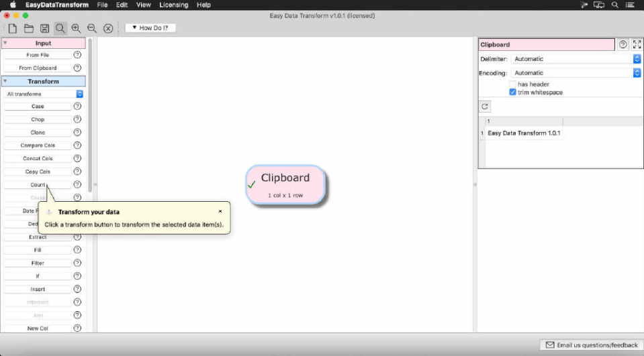
Task: Apply the Count transform
Action: [x=38, y=184]
